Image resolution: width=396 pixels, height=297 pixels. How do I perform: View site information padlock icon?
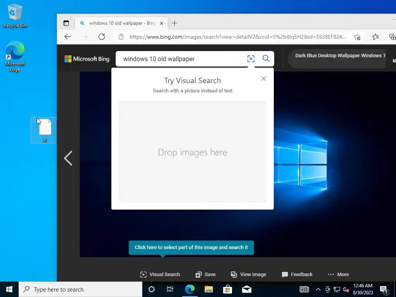point(121,37)
